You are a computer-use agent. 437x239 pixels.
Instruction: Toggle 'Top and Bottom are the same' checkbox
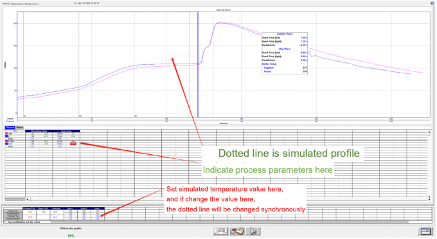coord(5,222)
